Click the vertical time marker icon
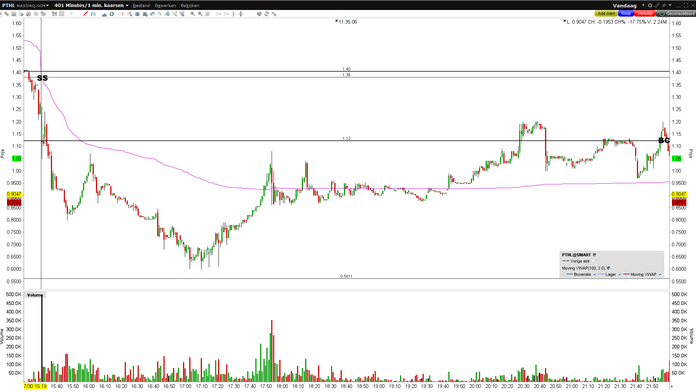The width and height of the screenshot is (696, 392). click(x=241, y=14)
